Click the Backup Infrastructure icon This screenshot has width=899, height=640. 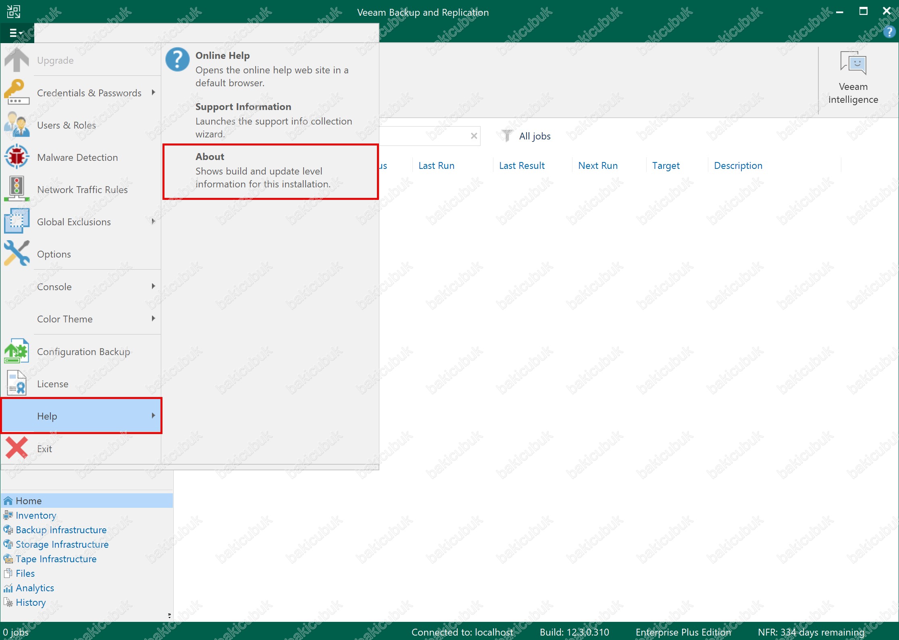coord(8,530)
